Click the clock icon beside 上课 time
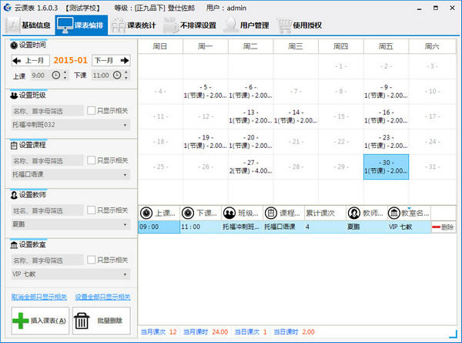Image resolution: width=462 pixels, height=343 pixels. 53,76
